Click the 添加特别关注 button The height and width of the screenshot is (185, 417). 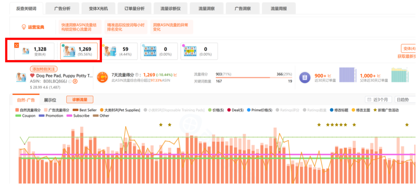(x=44, y=69)
